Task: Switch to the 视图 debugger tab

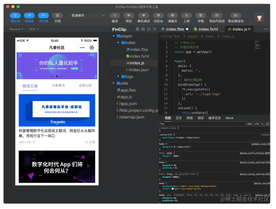Action: (168, 118)
